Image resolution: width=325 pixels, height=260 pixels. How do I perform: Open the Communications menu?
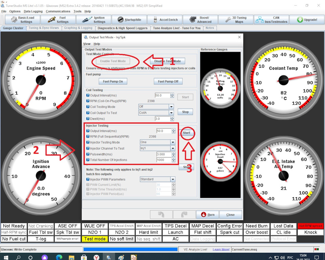click(58, 12)
